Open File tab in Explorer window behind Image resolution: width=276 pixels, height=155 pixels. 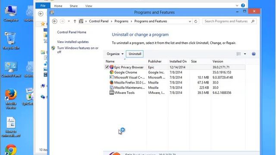43,6
